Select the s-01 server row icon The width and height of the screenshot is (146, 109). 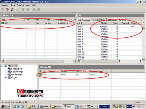pos(41,74)
